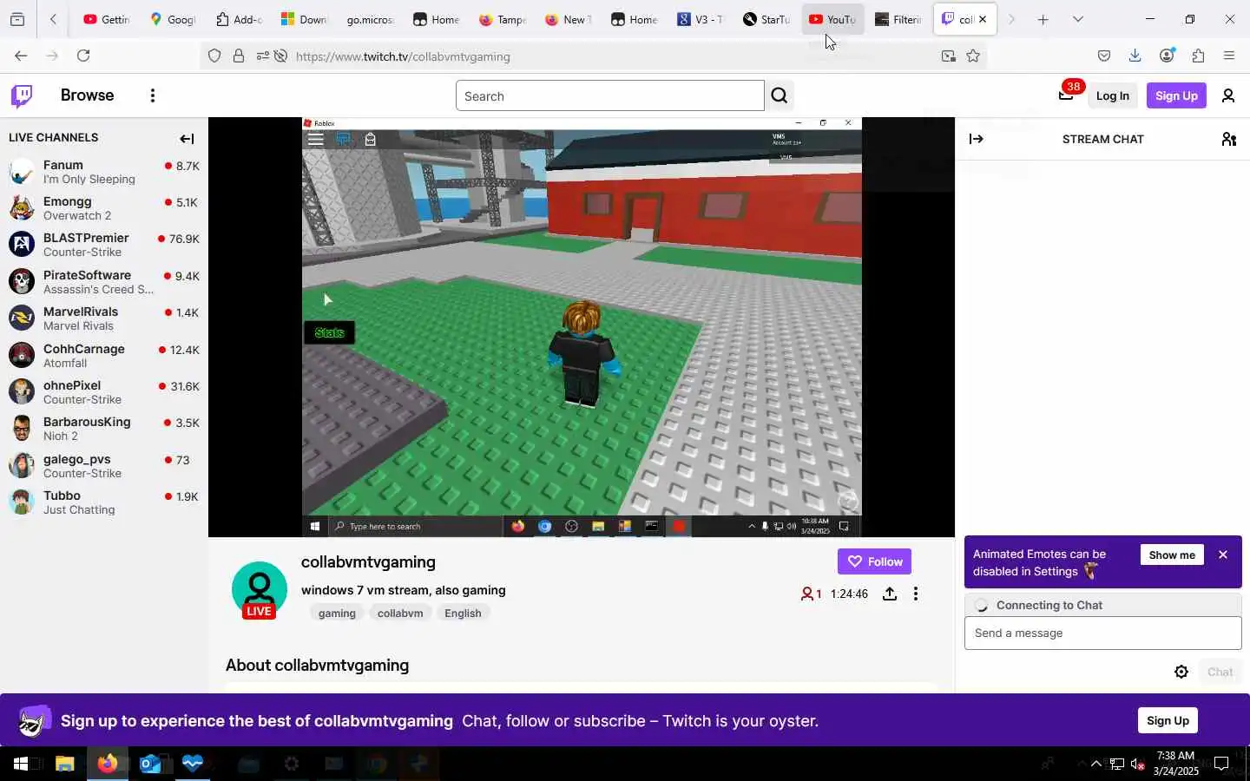1250x781 pixels.
Task: Open the user profile icon menu
Action: click(x=1228, y=95)
